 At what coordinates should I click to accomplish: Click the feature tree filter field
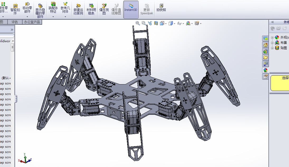7,35
